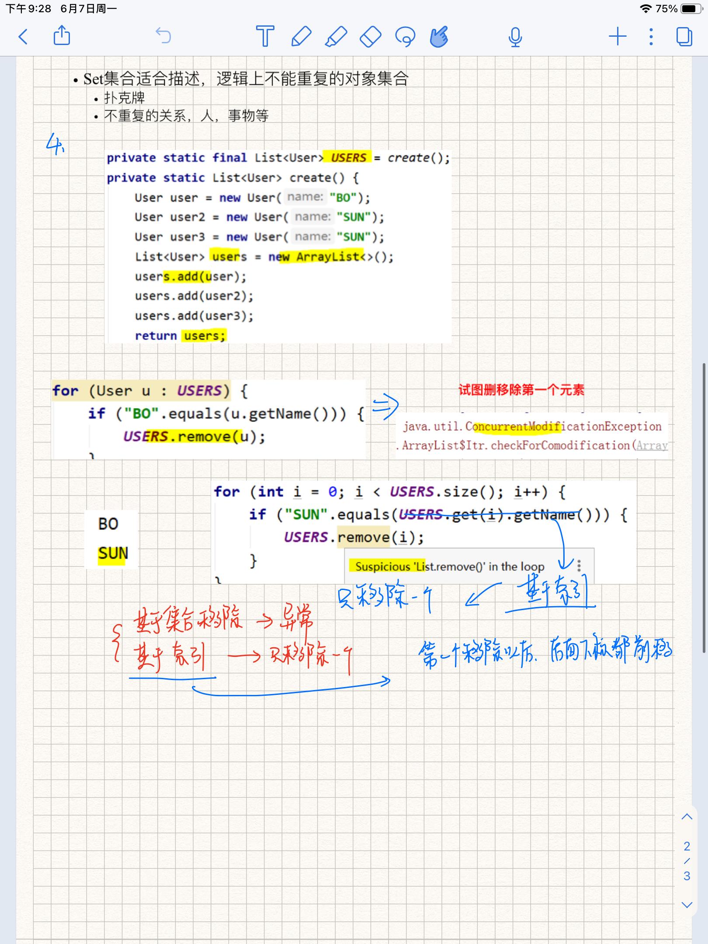Tap the Set集合适合描述 bullet heading
This screenshot has height=944, width=708.
246,79
